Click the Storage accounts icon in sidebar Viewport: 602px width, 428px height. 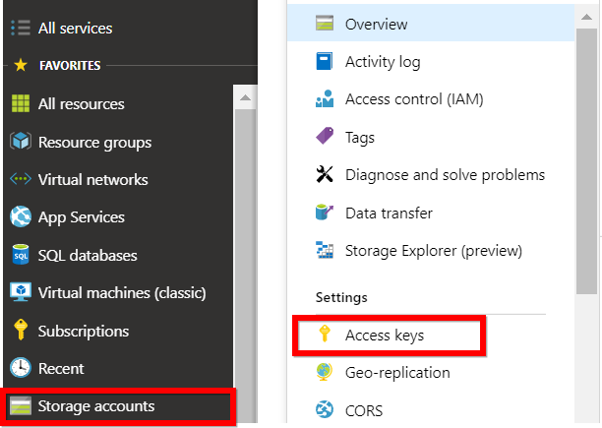21,406
